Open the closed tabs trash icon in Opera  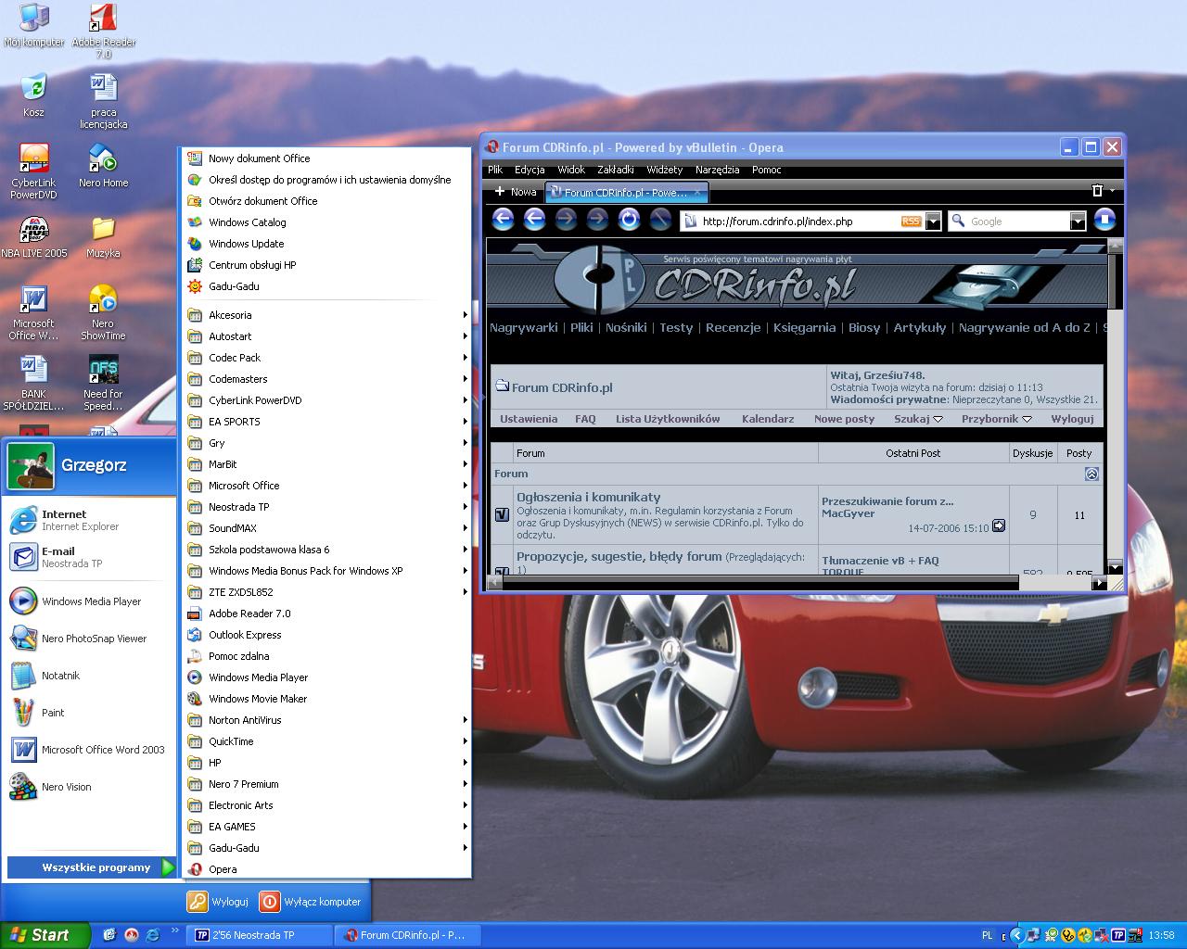tap(1098, 191)
